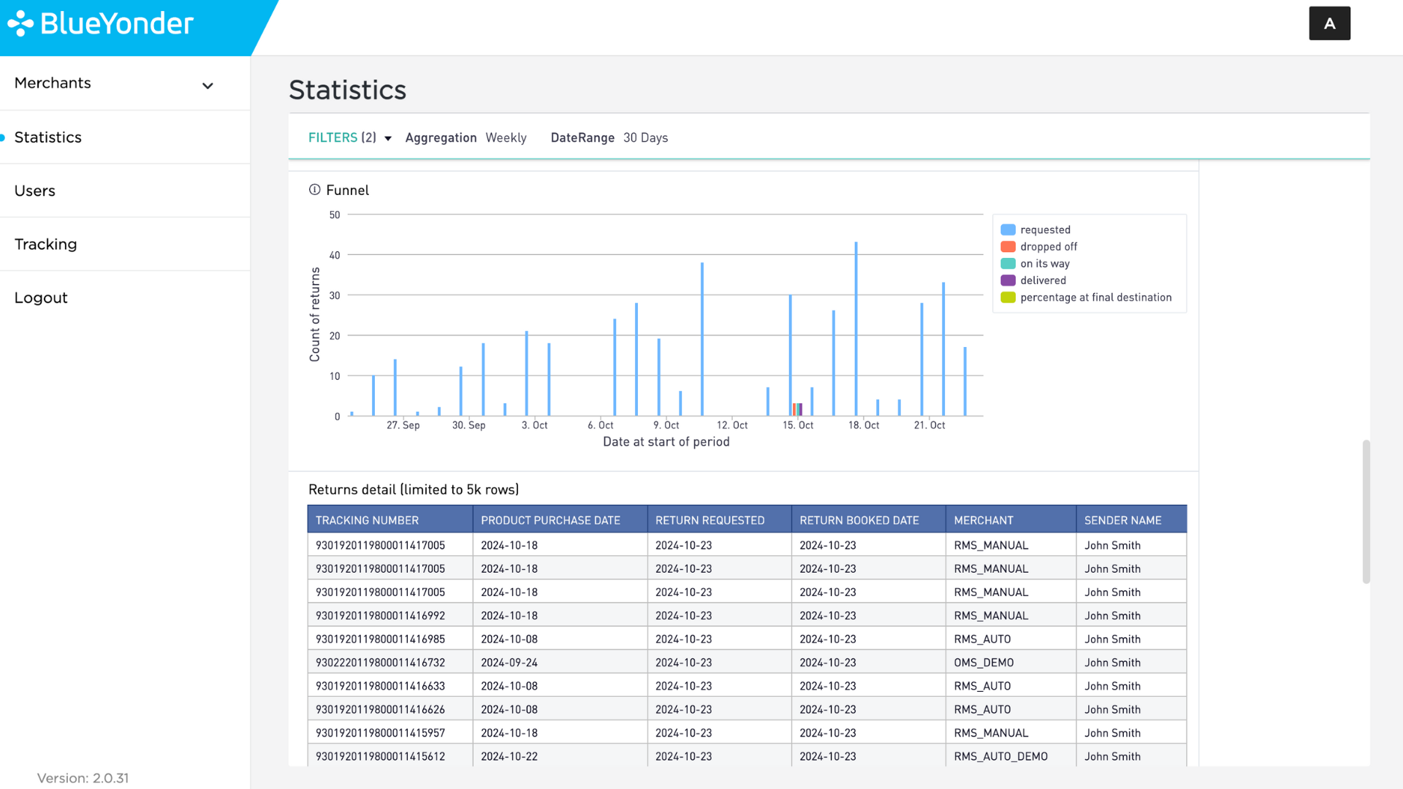The width and height of the screenshot is (1403, 789).
Task: Click the delivered legend color swatch
Action: tap(1008, 281)
